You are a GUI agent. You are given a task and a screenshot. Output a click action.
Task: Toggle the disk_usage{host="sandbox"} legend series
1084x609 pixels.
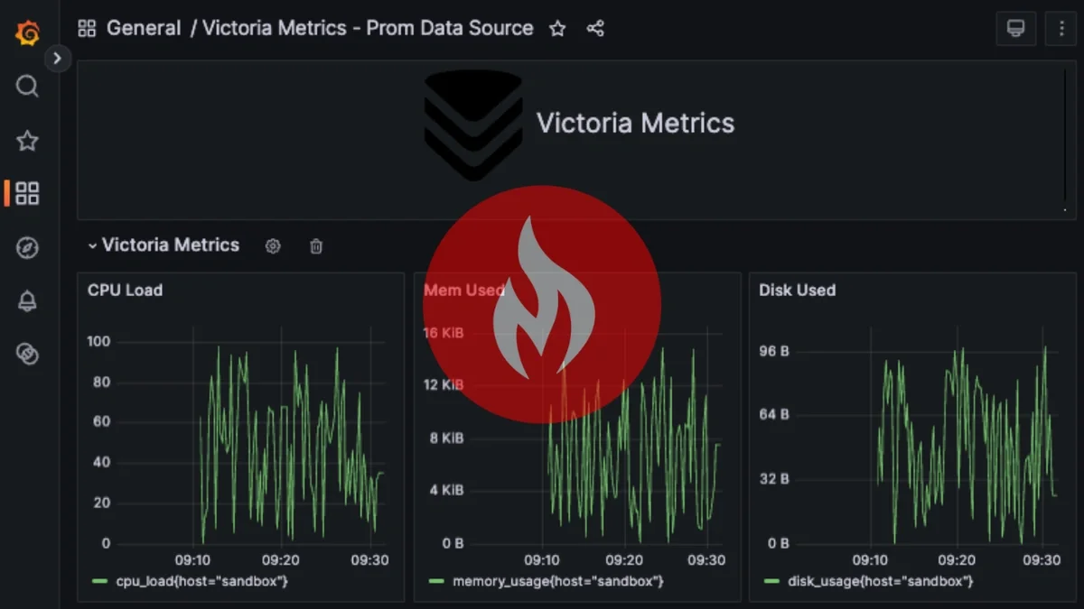881,581
